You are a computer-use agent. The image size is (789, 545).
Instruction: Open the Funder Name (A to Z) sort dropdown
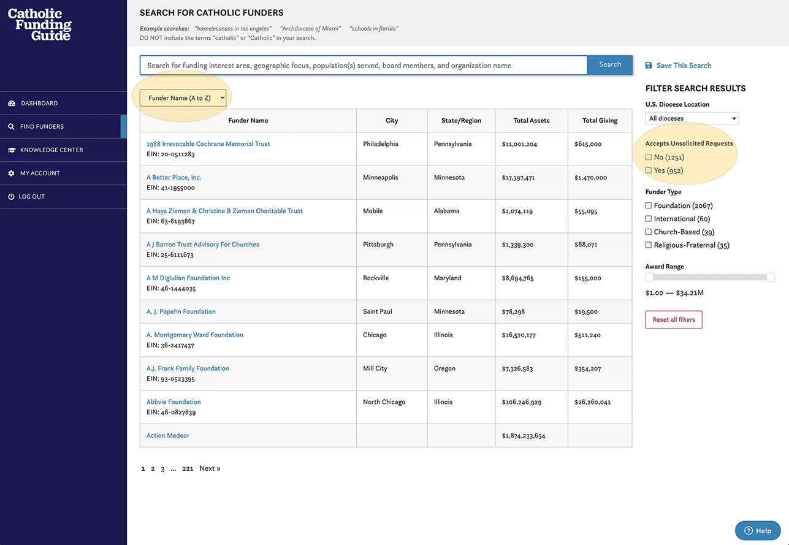coord(182,97)
